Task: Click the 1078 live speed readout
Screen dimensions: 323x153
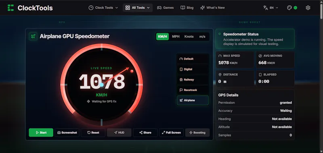Action: pos(102,82)
